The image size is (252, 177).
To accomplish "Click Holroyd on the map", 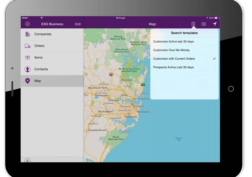I will click(x=114, y=100).
